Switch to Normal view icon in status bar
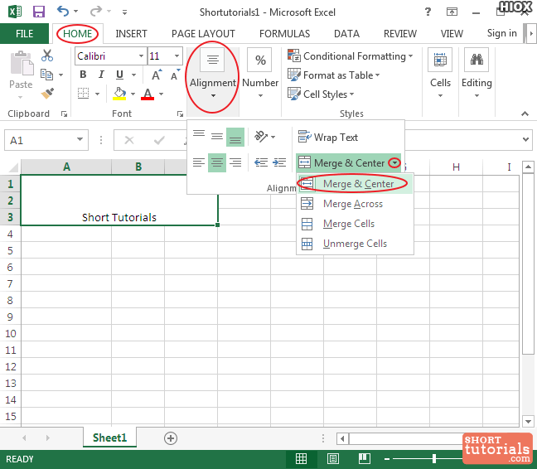537x469 pixels. [301, 458]
